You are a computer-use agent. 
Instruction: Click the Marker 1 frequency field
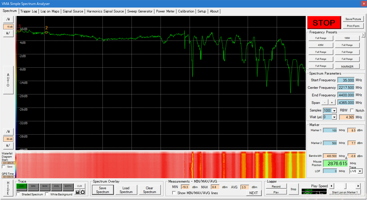pyautogui.click(x=330, y=131)
